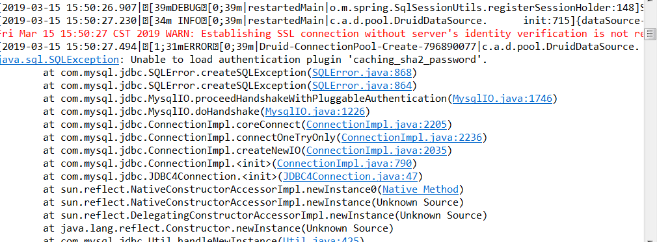
Task: Follow the MysqlIO.java:1226 link
Action: pos(315,112)
